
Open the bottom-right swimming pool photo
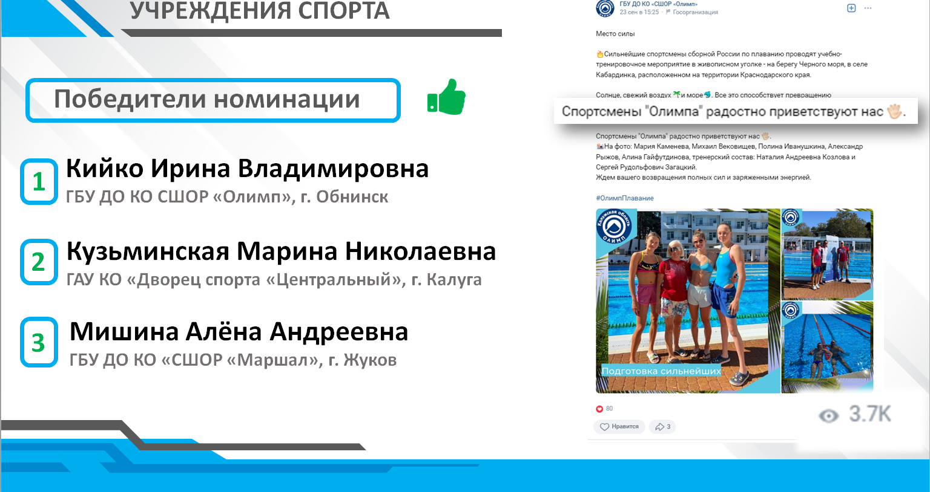tap(827, 348)
